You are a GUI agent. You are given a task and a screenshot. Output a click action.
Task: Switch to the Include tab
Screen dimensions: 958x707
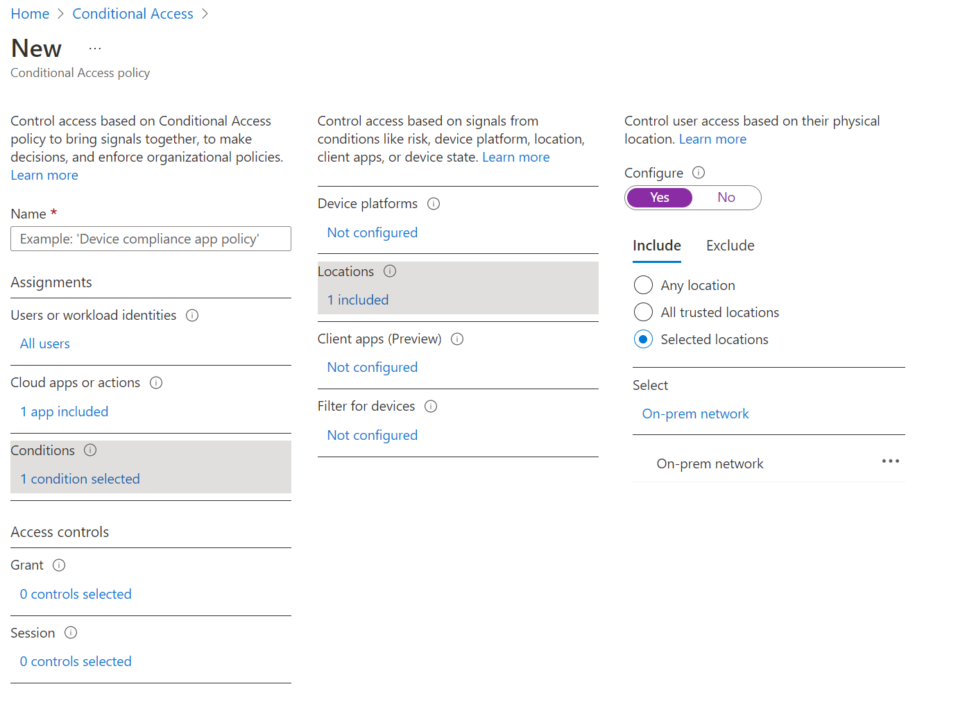657,246
